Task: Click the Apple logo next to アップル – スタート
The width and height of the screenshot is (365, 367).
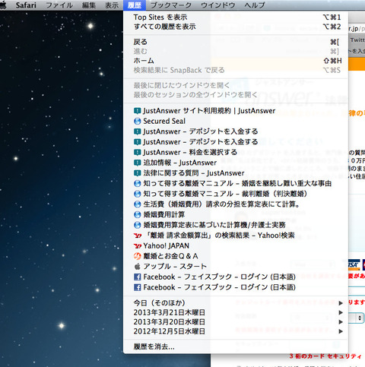Action: [x=137, y=266]
